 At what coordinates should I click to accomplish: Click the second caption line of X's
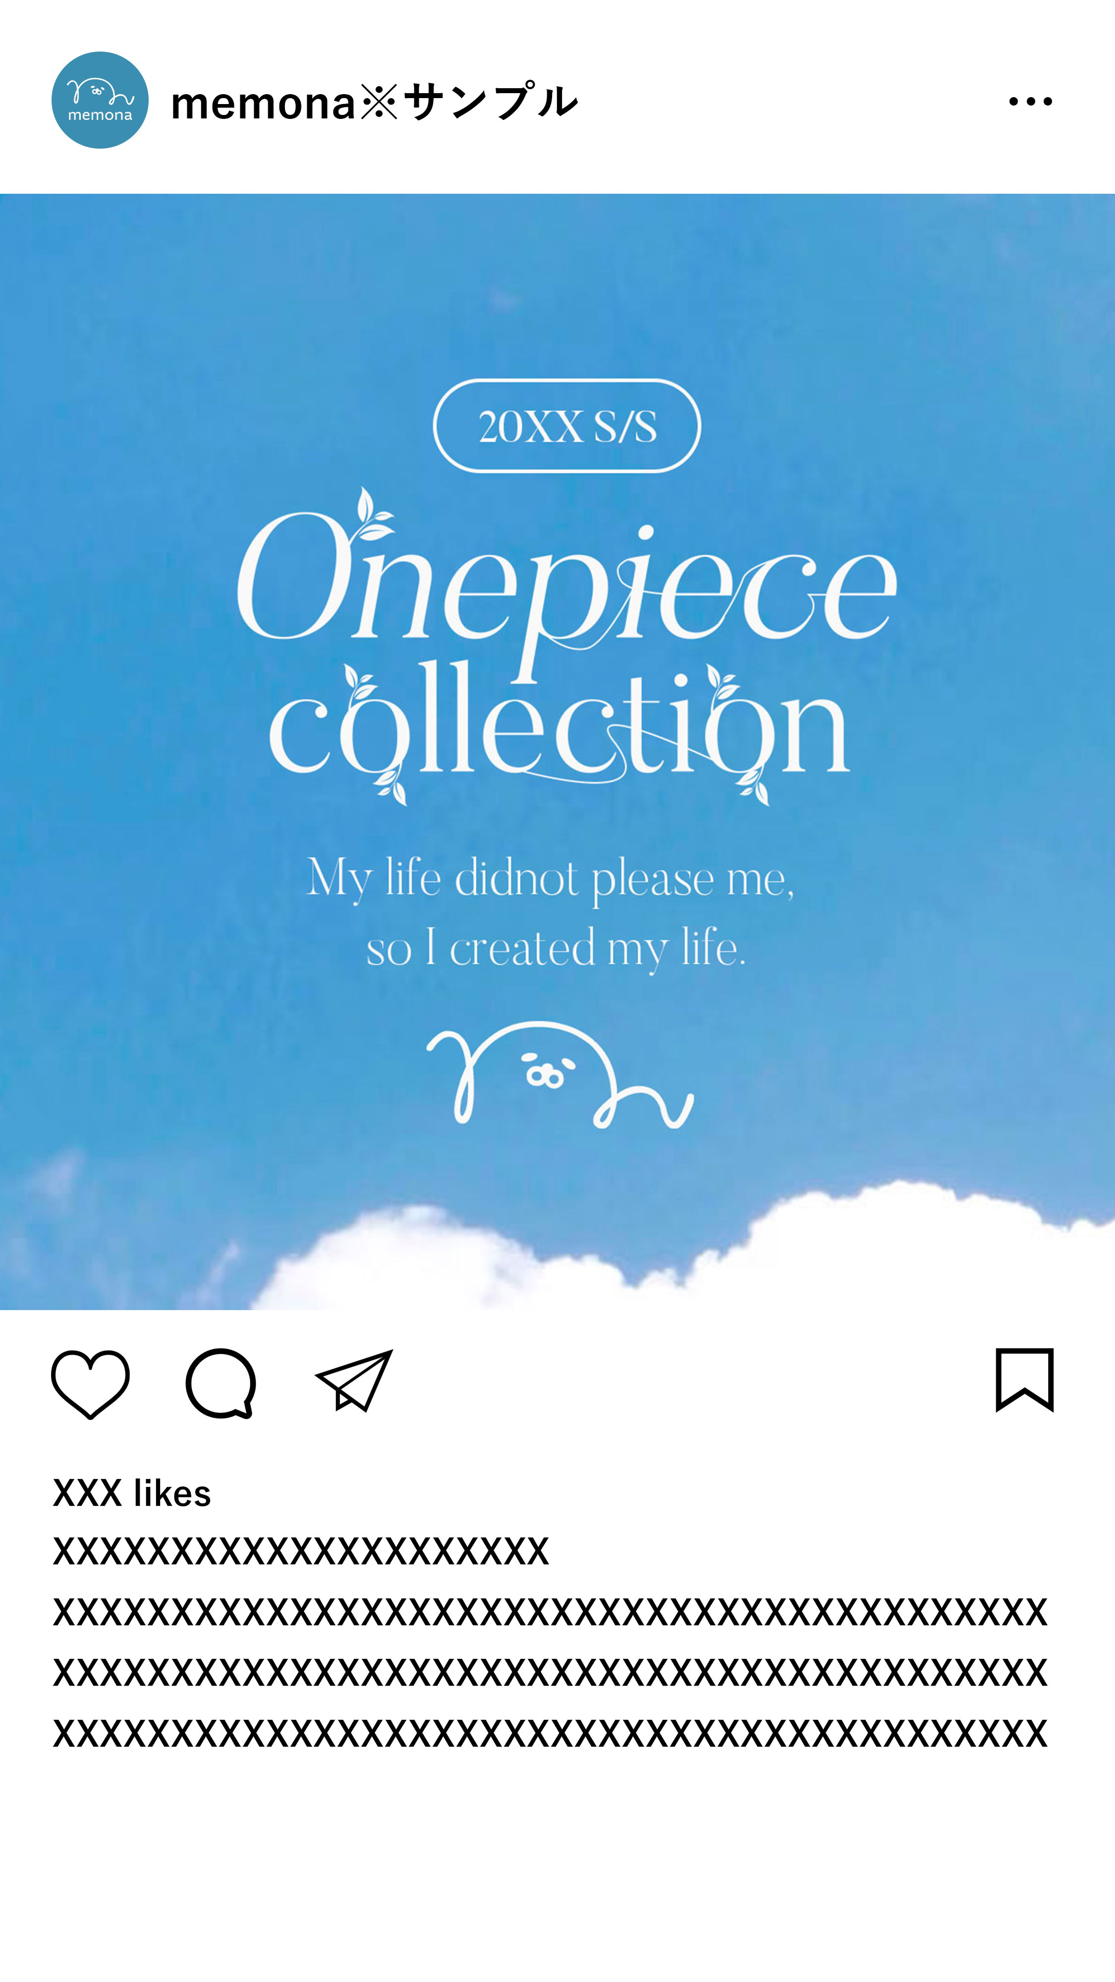point(550,1612)
